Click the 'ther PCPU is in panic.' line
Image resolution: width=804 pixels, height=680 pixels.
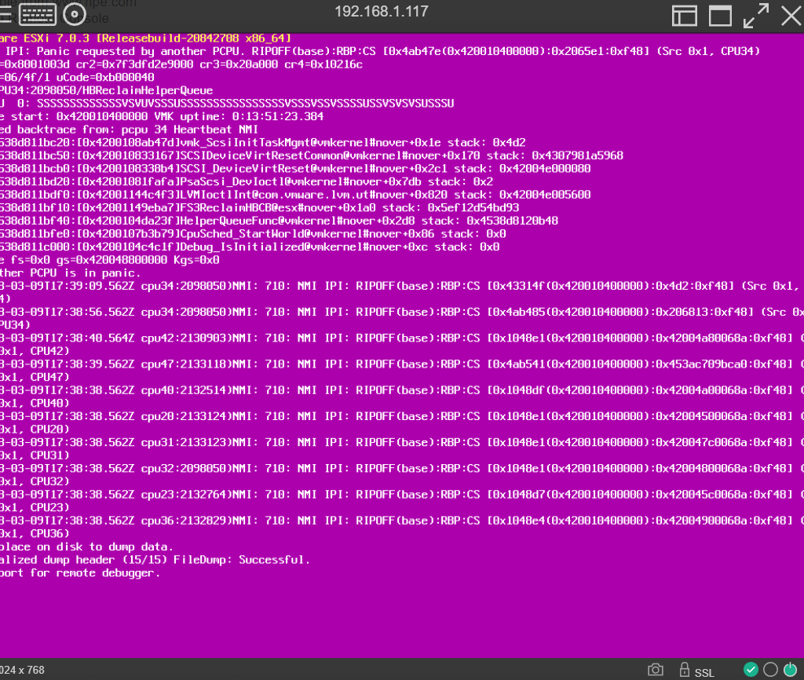pyautogui.click(x=70, y=272)
